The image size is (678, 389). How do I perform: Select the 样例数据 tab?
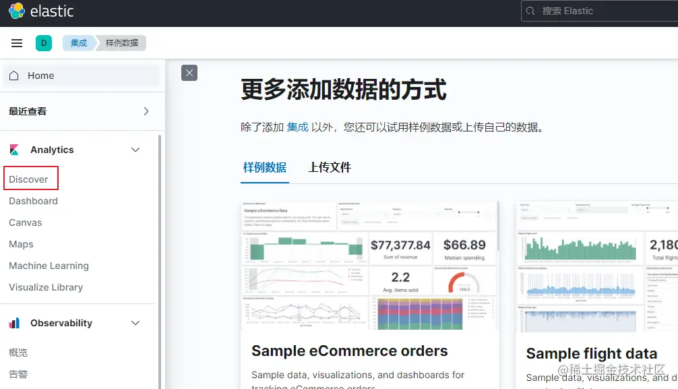pos(265,167)
